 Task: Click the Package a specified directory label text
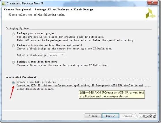pos(37,62)
